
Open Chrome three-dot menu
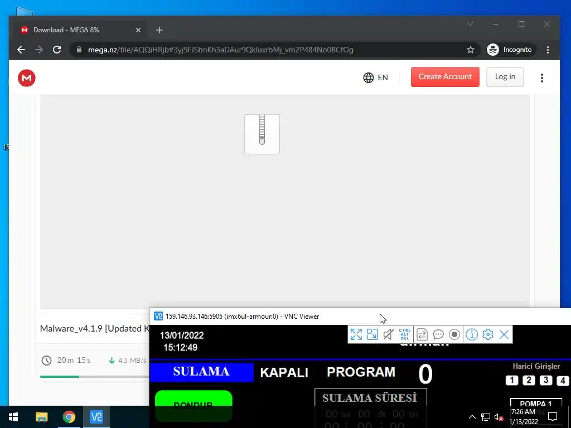click(x=548, y=50)
